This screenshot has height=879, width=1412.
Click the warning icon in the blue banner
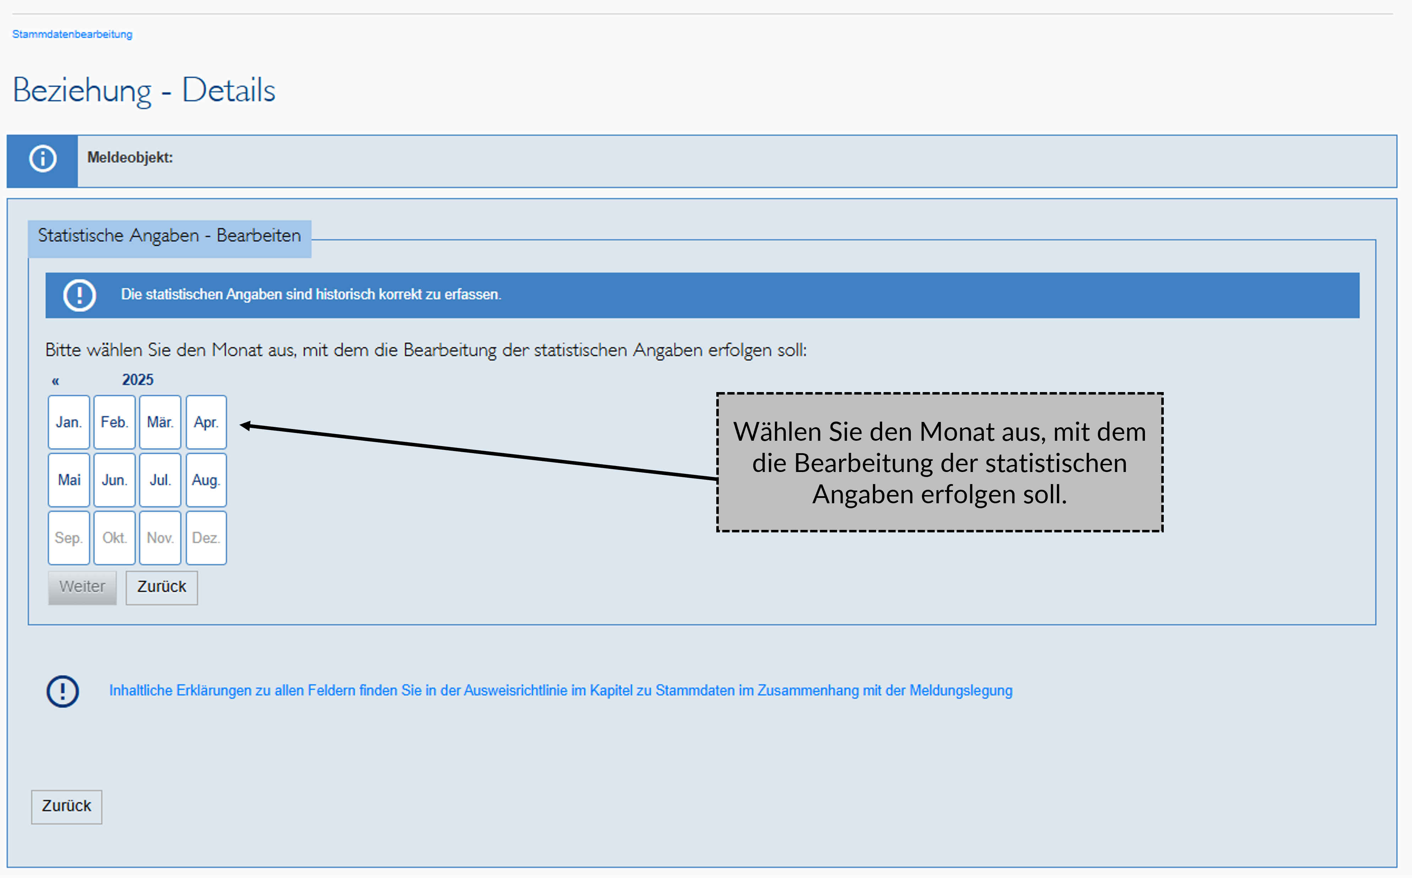(x=80, y=295)
